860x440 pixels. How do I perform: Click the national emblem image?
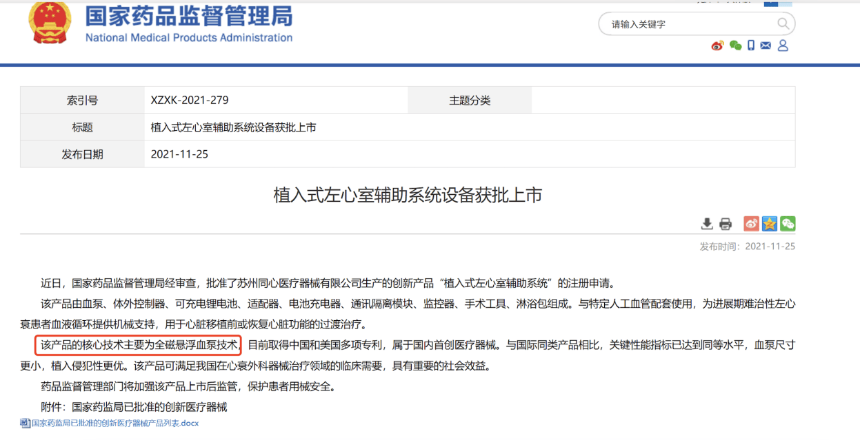tap(50, 22)
